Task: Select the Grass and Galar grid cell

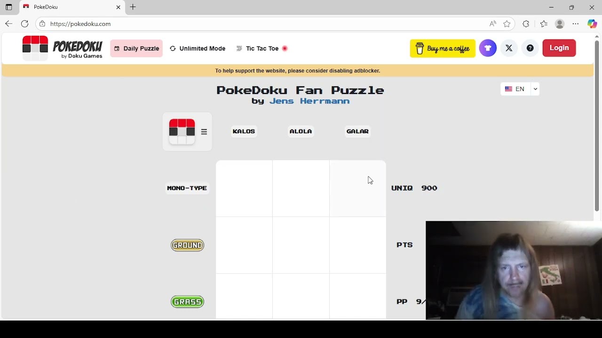Action: 358,296
